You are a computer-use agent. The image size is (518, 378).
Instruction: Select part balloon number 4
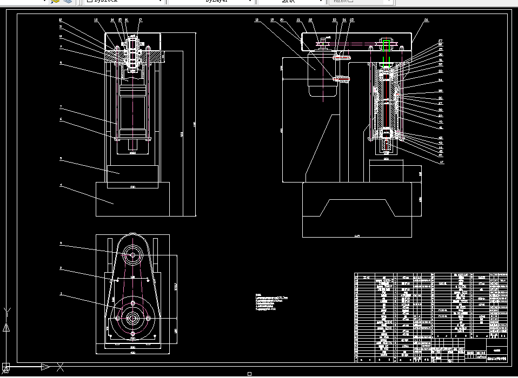(x=61, y=185)
